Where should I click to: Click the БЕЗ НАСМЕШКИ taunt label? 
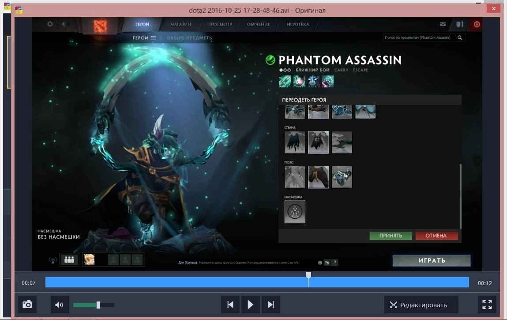tap(59, 237)
